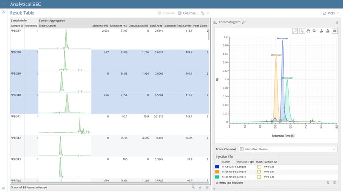
Task: Select the PPB-341 row in result table
Action: [x=16, y=116]
